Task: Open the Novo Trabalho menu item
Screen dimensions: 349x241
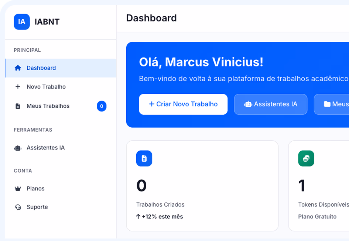Action: 46,87
